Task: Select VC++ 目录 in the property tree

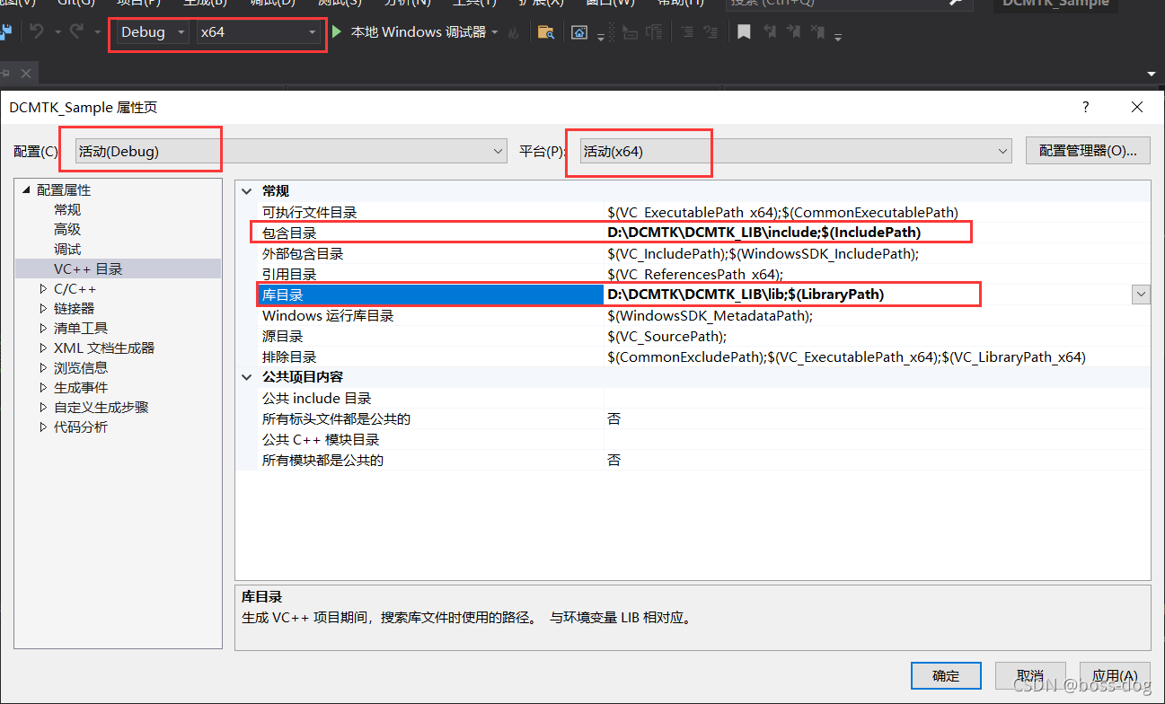Action: 88,268
